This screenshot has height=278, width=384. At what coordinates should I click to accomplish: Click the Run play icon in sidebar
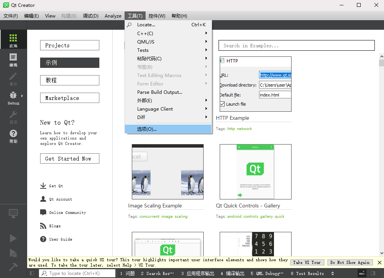13,238
